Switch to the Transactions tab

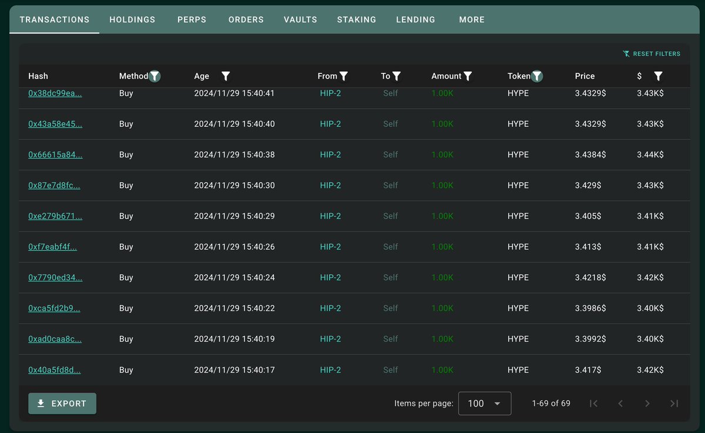(55, 19)
